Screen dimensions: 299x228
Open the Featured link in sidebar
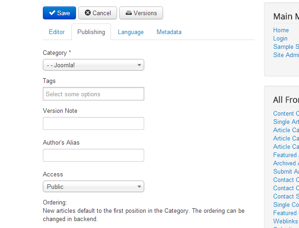(x=285, y=155)
